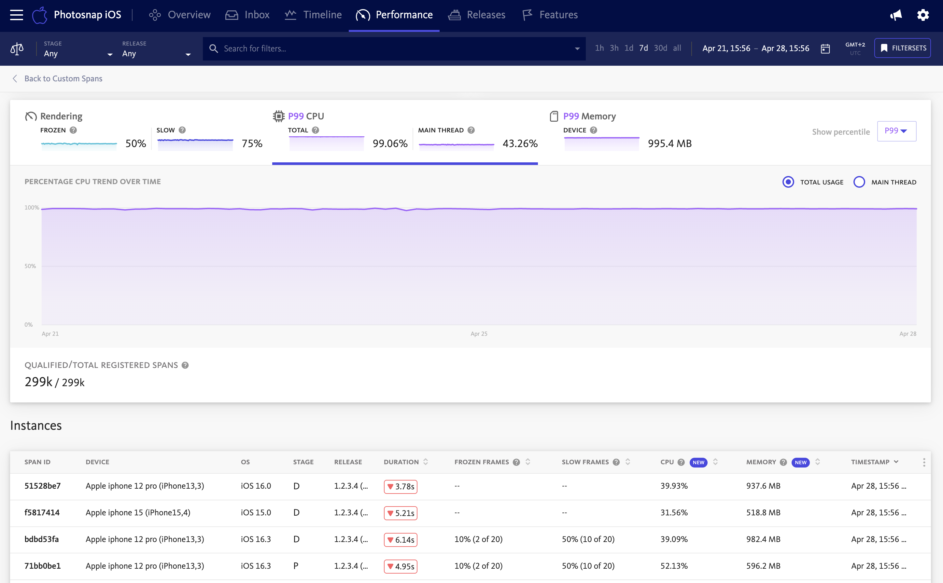
Task: Click CPU column help icon
Action: pos(682,462)
